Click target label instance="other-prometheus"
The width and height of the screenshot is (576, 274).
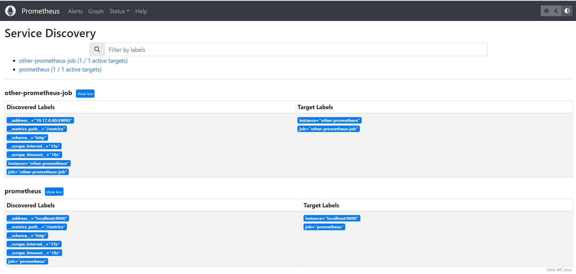(330, 121)
